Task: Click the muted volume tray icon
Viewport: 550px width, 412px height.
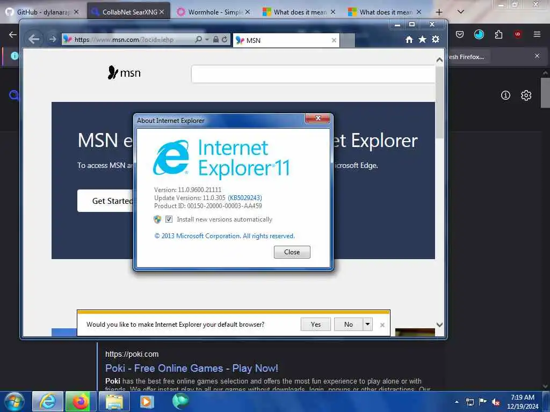Action: [x=496, y=402]
